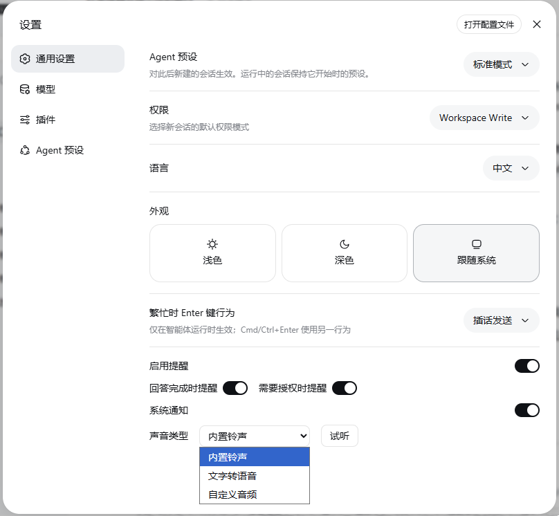The height and width of the screenshot is (516, 559).
Task: Open the 插话发送 Enter behavior dropdown
Action: coord(502,320)
